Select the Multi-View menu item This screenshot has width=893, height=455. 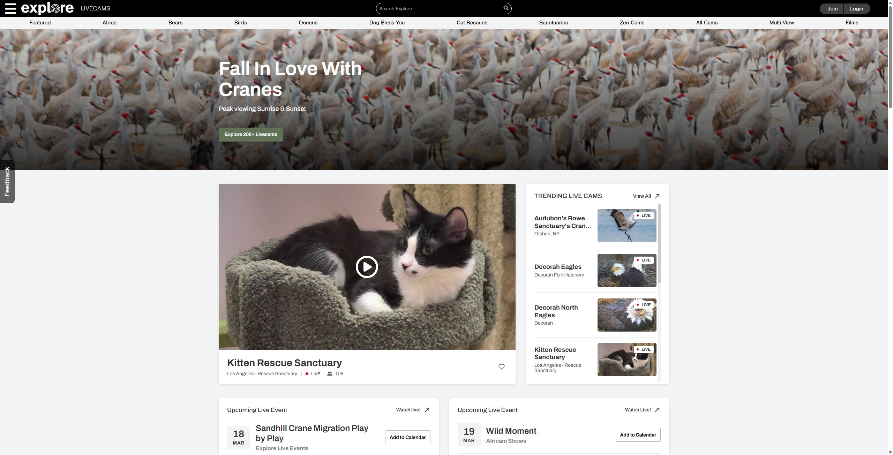coord(781,23)
